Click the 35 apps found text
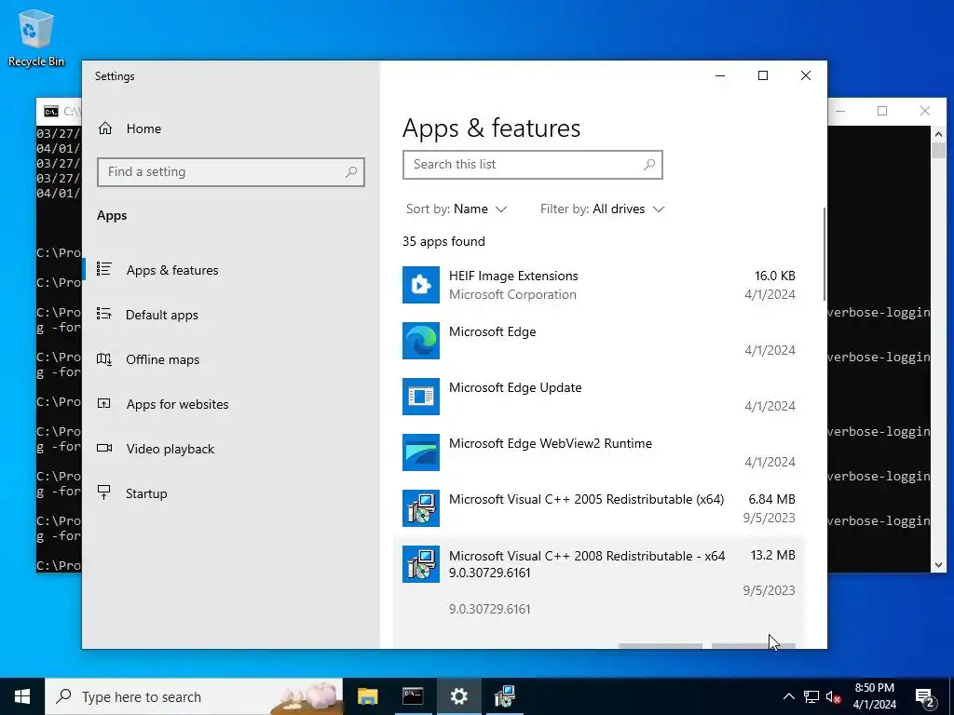 tap(443, 241)
